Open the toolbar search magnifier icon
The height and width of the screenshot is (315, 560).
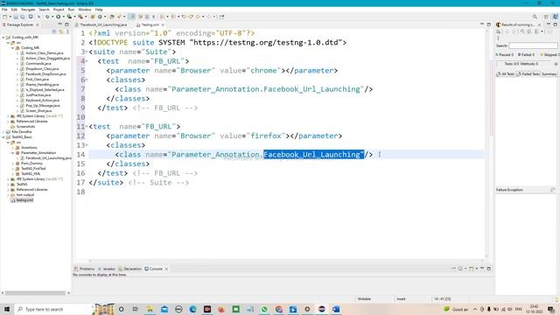click(x=535, y=17)
